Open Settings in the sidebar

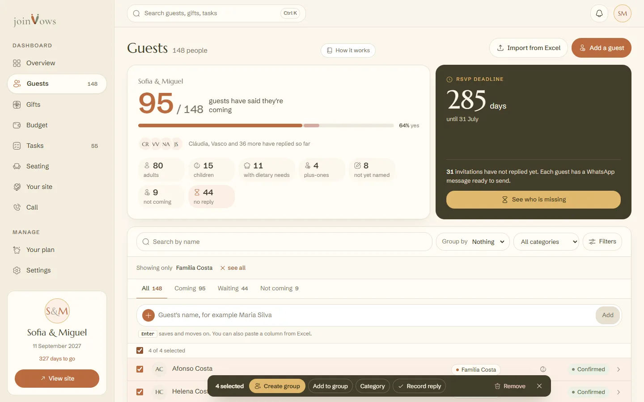[57, 270]
